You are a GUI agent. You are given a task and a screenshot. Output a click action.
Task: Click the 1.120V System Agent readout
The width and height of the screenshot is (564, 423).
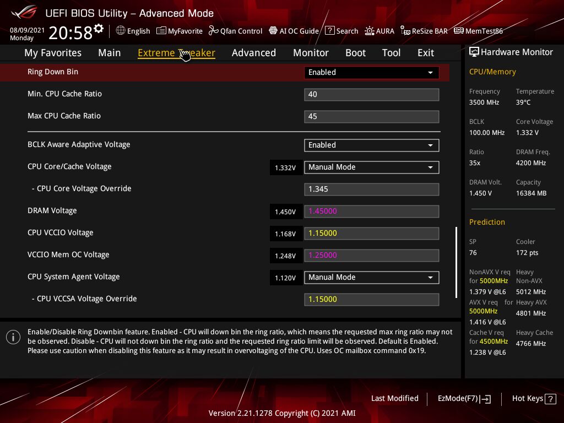pos(286,278)
